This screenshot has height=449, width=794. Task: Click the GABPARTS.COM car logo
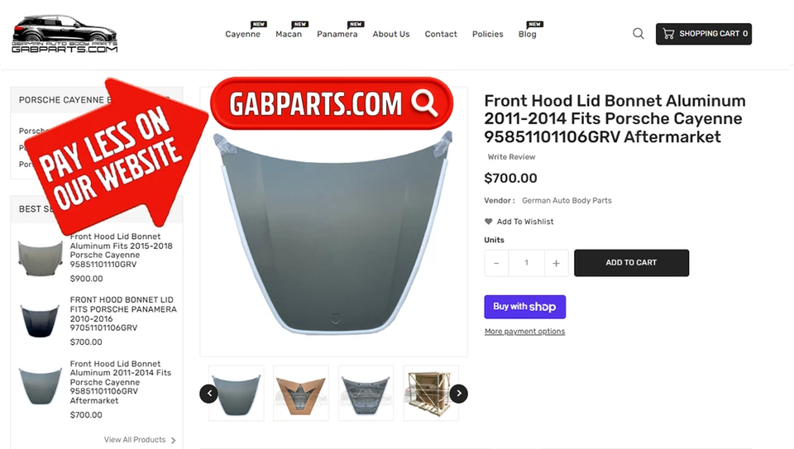tap(65, 34)
